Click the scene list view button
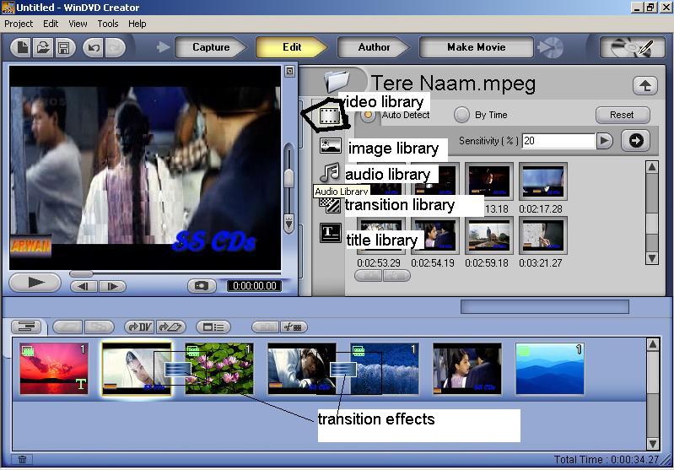 click(x=213, y=327)
